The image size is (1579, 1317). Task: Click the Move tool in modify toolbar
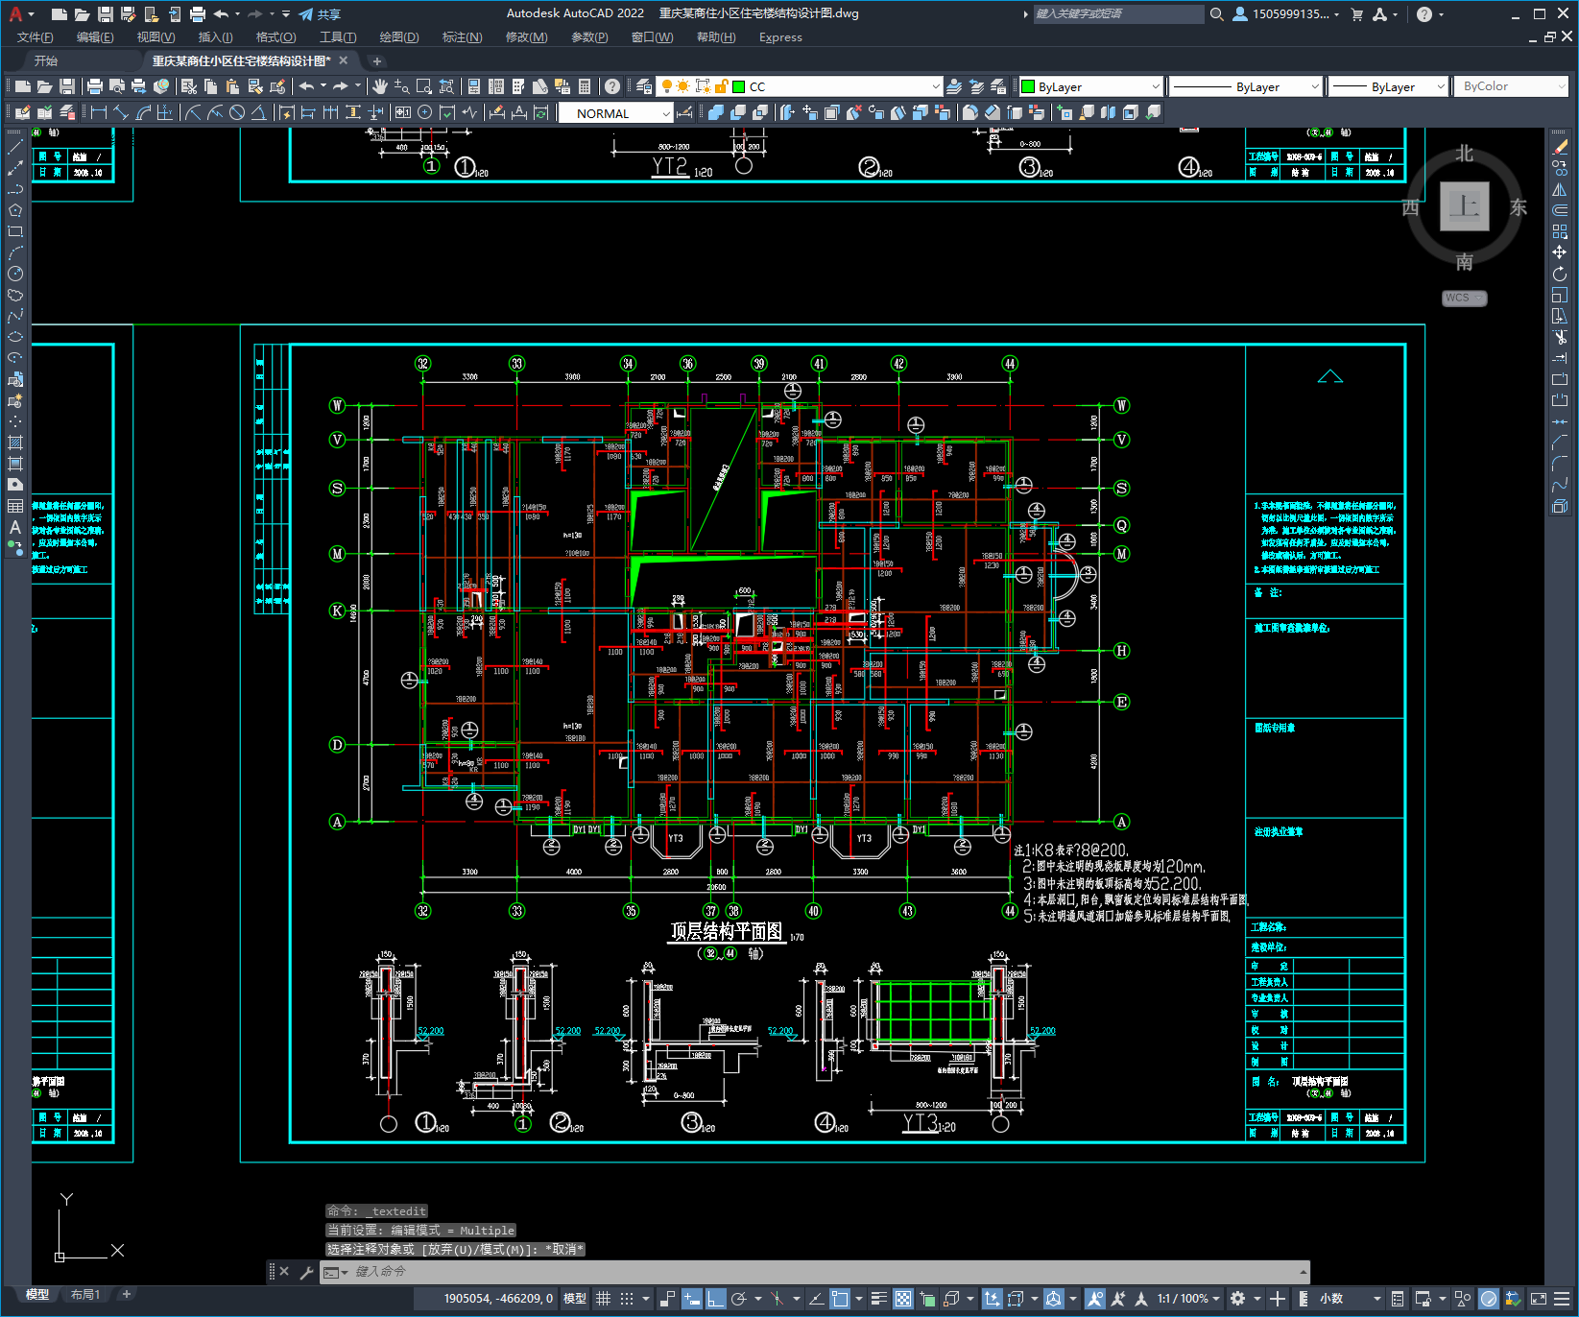(x=1560, y=252)
